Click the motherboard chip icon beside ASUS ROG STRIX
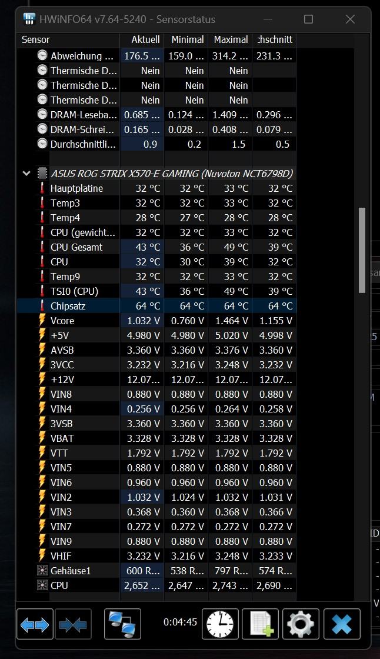The width and height of the screenshot is (380, 659). [x=42, y=173]
